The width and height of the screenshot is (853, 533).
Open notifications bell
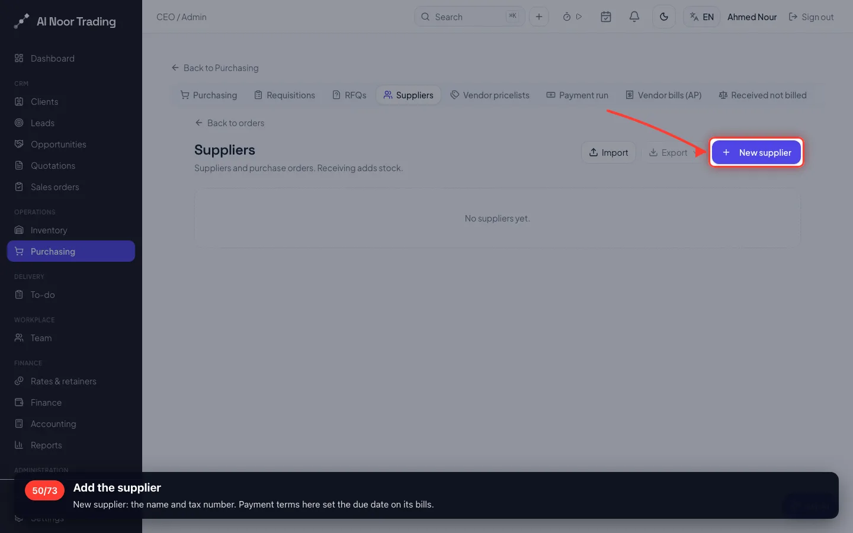pyautogui.click(x=634, y=17)
